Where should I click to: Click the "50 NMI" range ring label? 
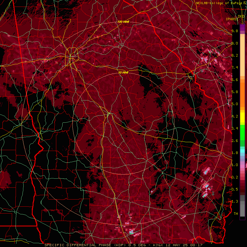tap(123, 72)
